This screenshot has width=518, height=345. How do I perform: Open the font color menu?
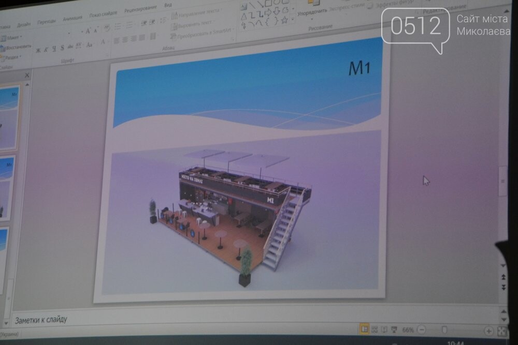(x=103, y=42)
